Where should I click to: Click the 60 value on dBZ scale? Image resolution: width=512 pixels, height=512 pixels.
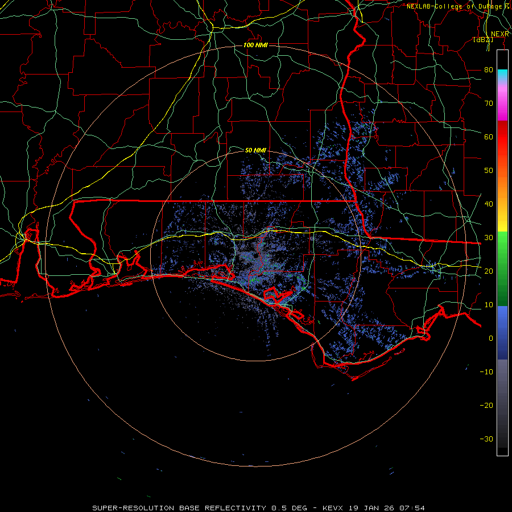point(489,137)
